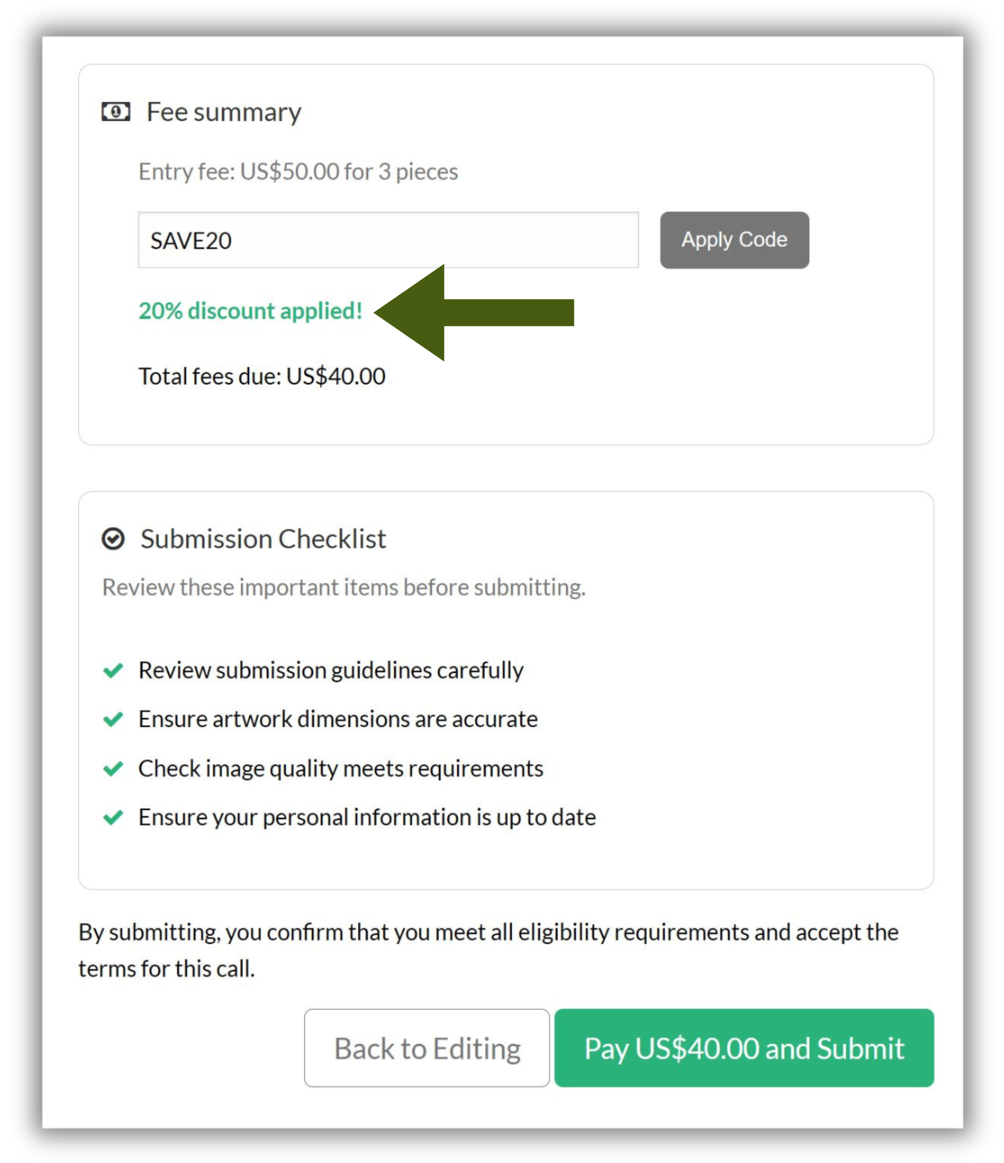Screen dimensions: 1004x1163
Task: Click the Total fees due US$40.00 text
Action: 262,376
